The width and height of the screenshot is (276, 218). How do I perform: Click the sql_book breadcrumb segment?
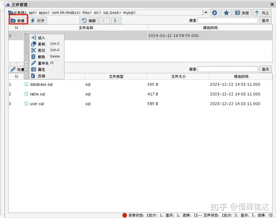click(112, 13)
